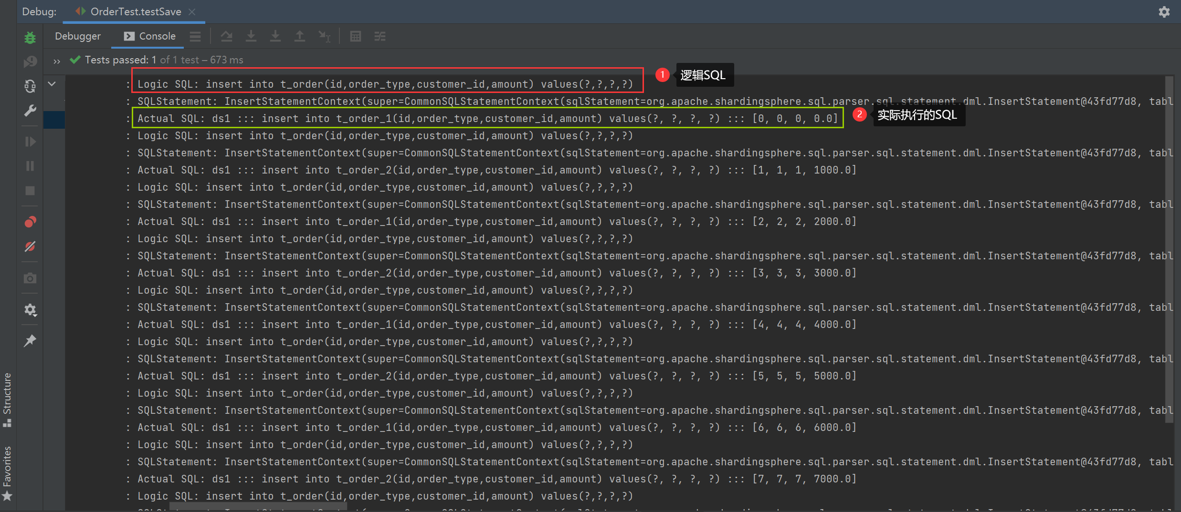The height and width of the screenshot is (512, 1181).
Task: Rerun the debug session with the green bug icon
Action: pos(30,37)
